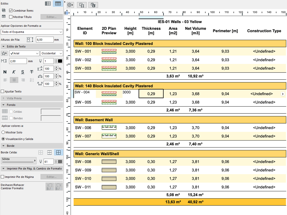The image size is (287, 215).
Task: Choose the all-borders cell border icon
Action: pos(59,152)
